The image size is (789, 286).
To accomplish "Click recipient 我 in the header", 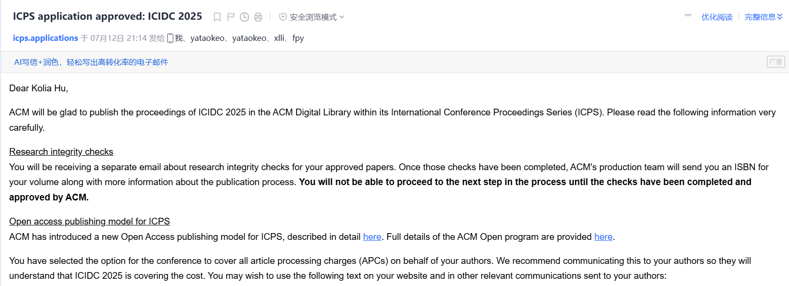I will coord(179,38).
